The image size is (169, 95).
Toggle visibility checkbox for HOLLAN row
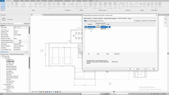pyautogui.click(x=87, y=27)
